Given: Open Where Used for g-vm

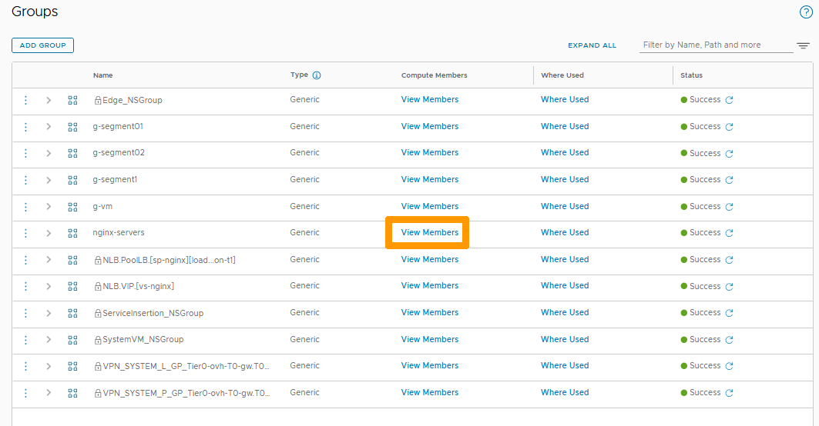Looking at the screenshot, I should (564, 206).
